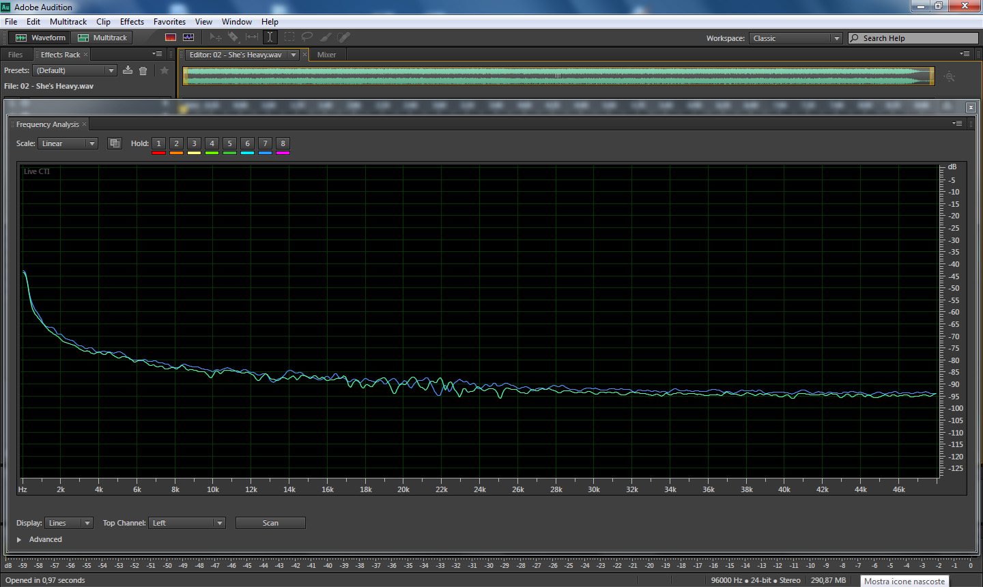This screenshot has height=587, width=983.
Task: Switch to Waveform editor view
Action: point(40,38)
